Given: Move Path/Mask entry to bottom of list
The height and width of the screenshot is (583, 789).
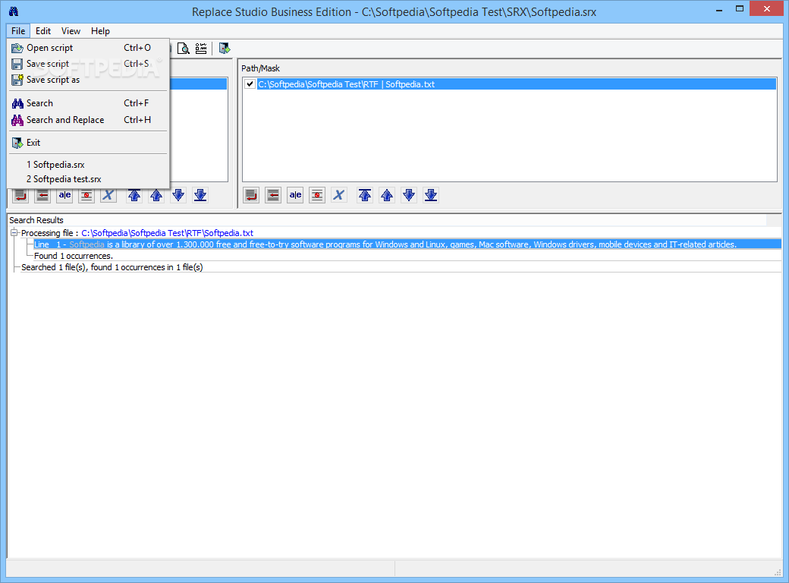Looking at the screenshot, I should point(431,195).
